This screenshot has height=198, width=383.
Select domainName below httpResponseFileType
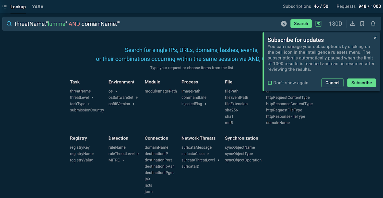click(x=278, y=123)
